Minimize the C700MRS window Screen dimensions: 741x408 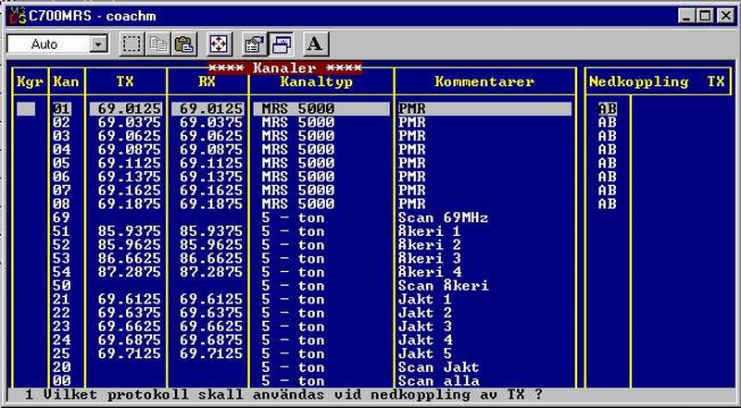click(x=686, y=16)
